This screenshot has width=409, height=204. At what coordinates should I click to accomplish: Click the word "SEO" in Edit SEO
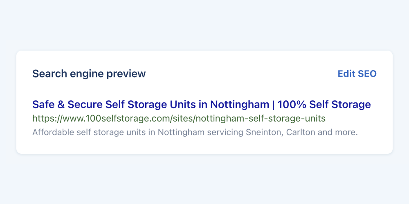click(x=367, y=74)
